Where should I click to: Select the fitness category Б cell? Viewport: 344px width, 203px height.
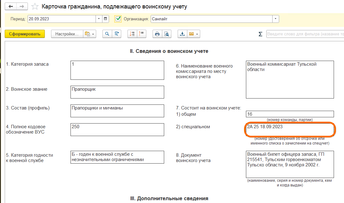tap(117, 157)
